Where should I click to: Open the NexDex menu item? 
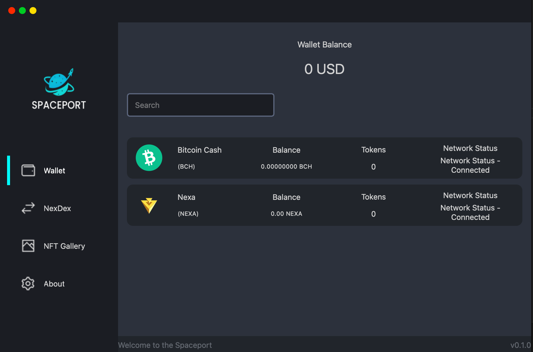click(57, 208)
